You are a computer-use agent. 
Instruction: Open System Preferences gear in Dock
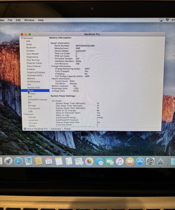[150, 161]
